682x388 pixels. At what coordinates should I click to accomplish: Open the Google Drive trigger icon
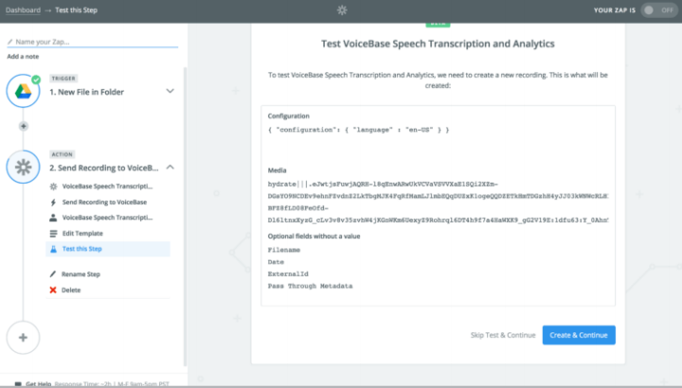(x=23, y=91)
